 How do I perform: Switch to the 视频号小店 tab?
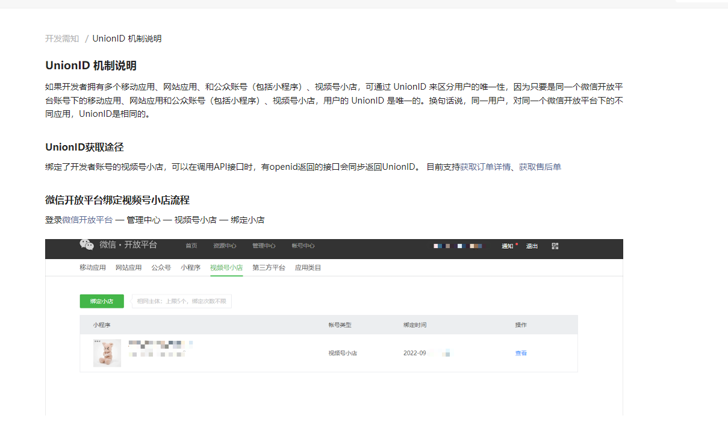[x=226, y=267]
